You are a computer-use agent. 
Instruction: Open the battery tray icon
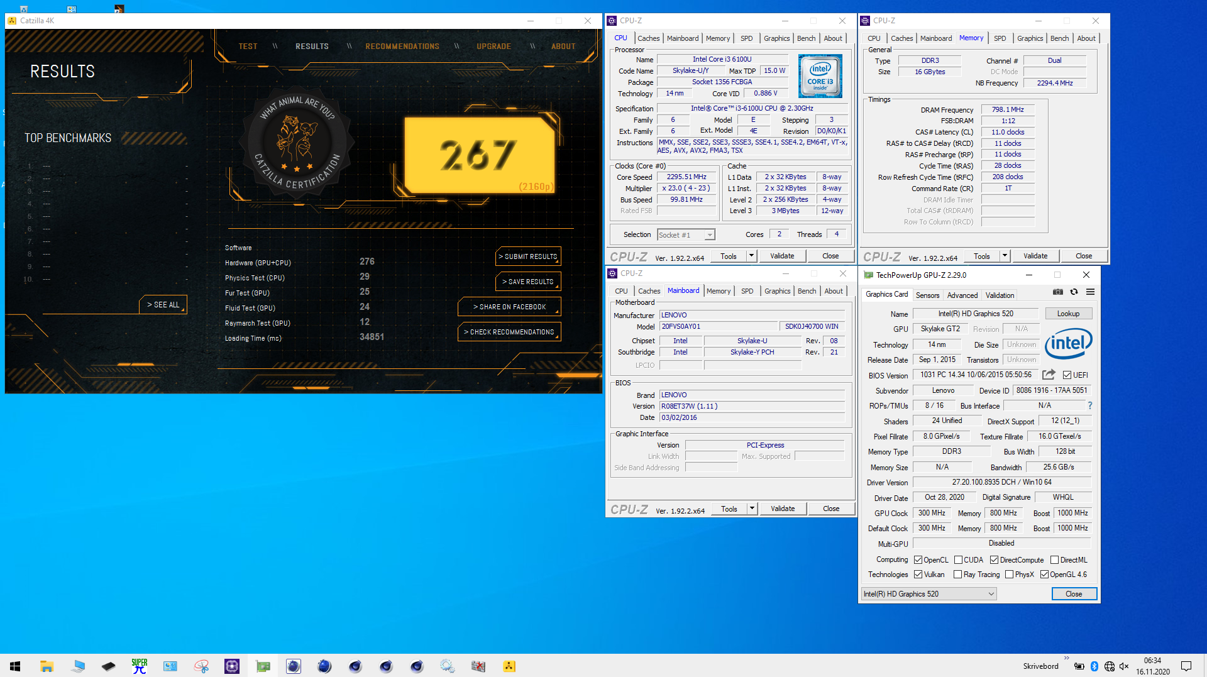pos(1079,666)
